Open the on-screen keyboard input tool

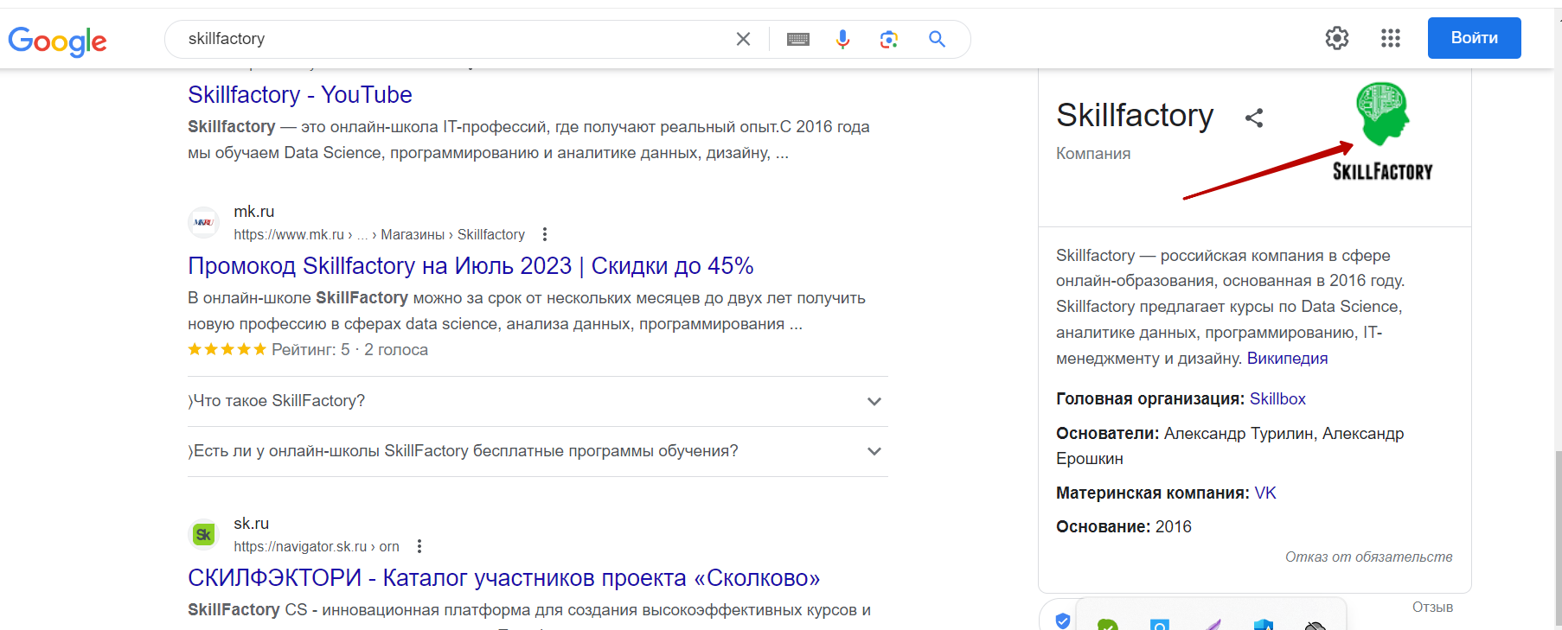[x=797, y=39]
